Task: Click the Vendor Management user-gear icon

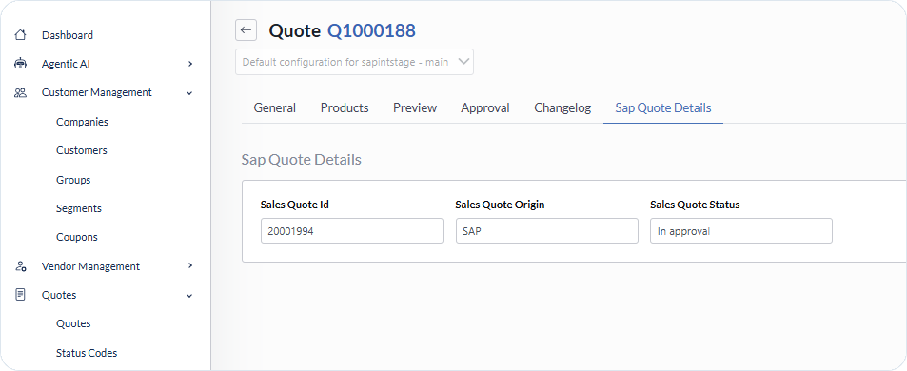Action: (20, 266)
